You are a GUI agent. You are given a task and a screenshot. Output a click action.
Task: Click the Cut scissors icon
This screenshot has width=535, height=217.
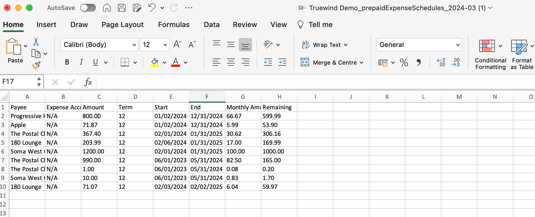(36, 42)
